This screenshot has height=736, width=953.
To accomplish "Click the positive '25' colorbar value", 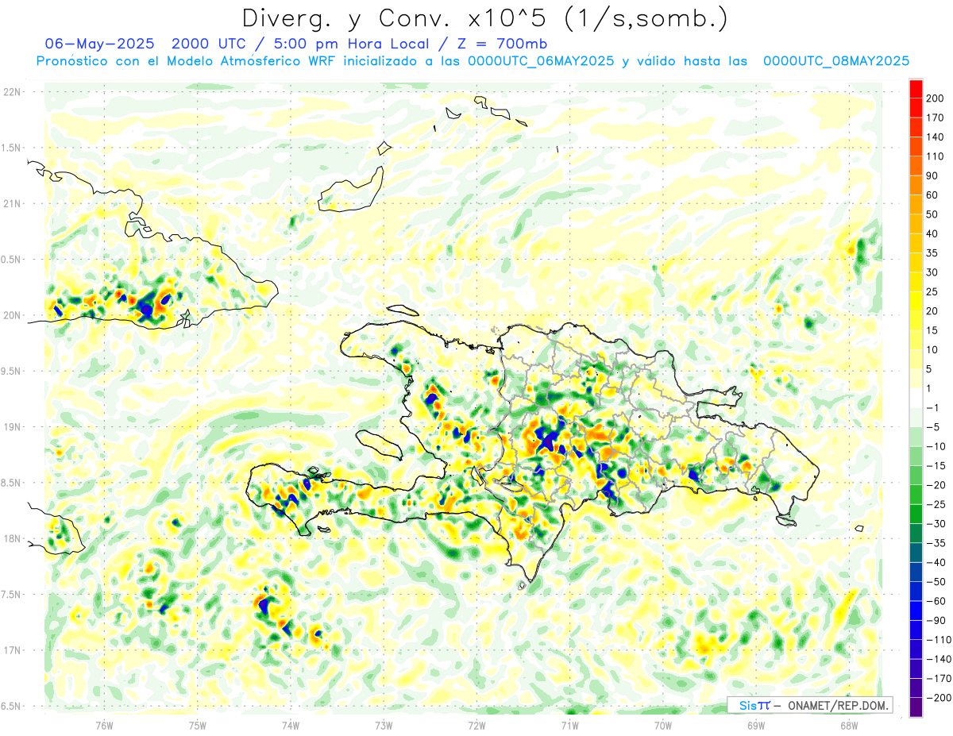I will [932, 292].
